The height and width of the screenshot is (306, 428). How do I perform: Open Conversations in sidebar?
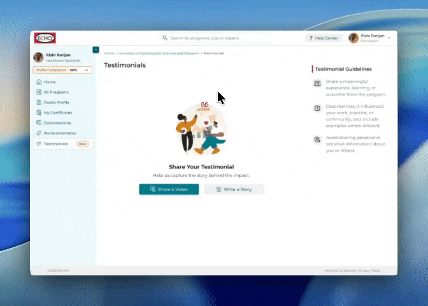click(57, 122)
